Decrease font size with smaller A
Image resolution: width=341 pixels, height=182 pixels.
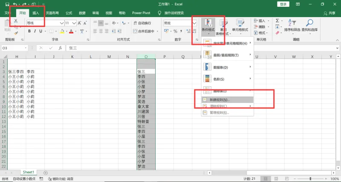(x=85, y=23)
